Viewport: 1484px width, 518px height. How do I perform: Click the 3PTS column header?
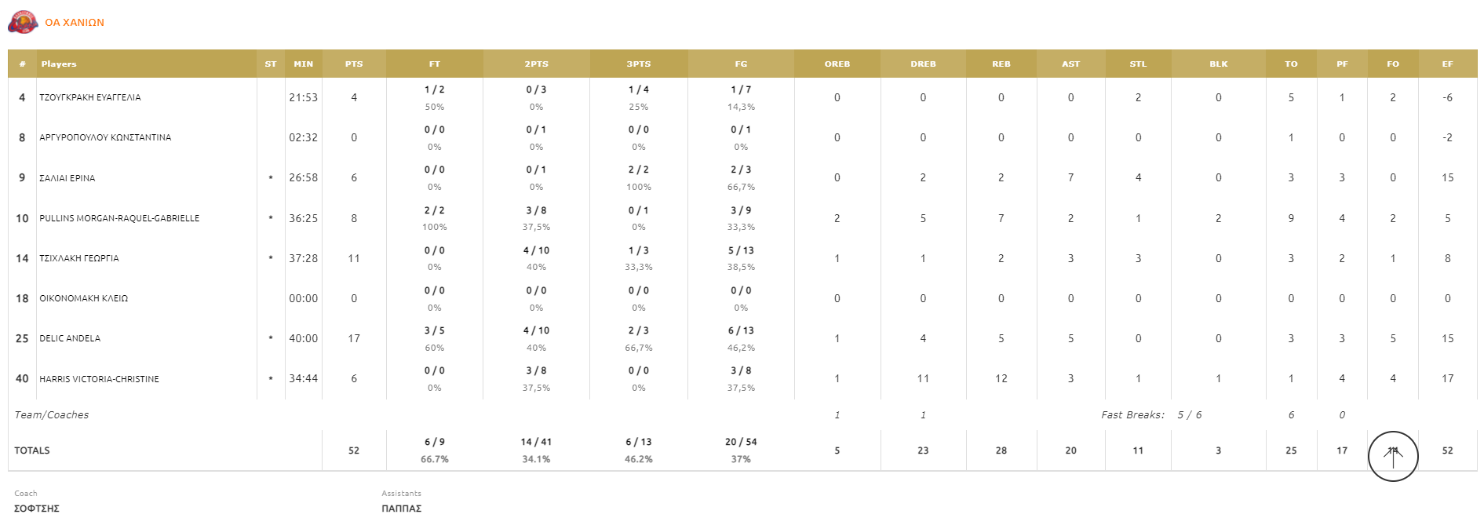pos(639,64)
